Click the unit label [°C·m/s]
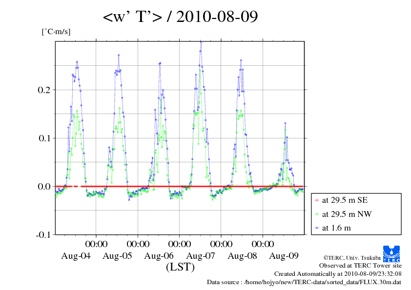Image resolution: width=411 pixels, height=290 pixels. (56, 32)
